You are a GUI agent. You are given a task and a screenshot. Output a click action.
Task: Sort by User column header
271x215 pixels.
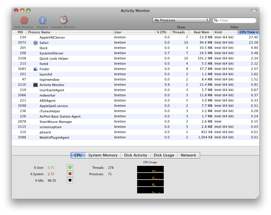134,32
